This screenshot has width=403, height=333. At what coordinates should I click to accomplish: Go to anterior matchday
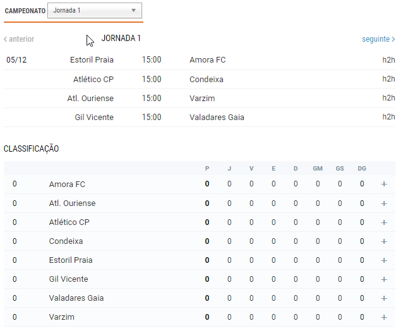(x=19, y=39)
